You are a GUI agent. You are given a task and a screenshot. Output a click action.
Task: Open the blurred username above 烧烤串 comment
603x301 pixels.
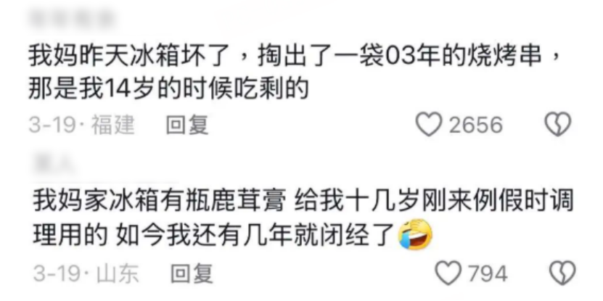71,20
